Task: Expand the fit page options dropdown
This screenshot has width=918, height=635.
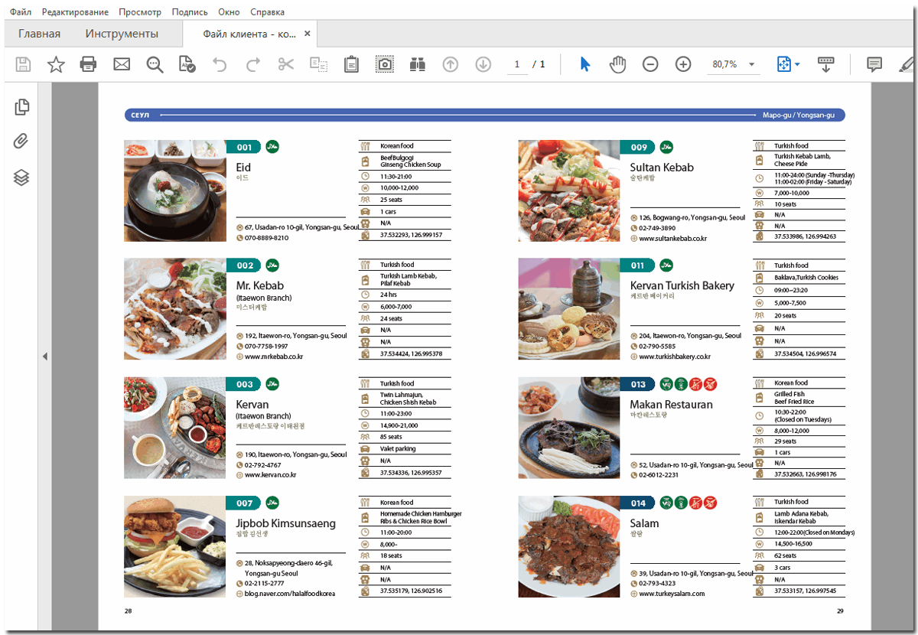Action: [797, 64]
